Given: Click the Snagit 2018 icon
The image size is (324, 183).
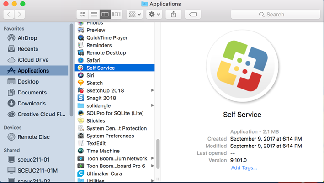Looking at the screenshot, I should (x=80, y=98).
